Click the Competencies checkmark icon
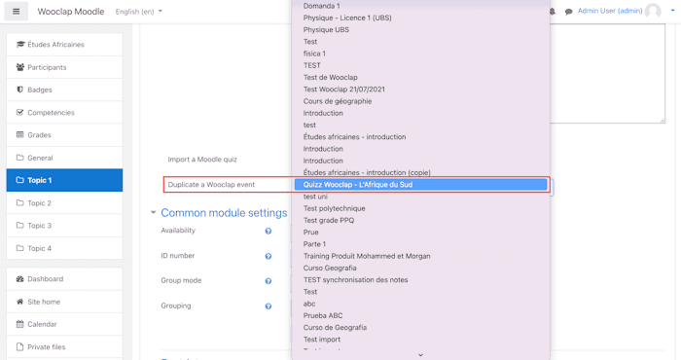 pyautogui.click(x=20, y=112)
